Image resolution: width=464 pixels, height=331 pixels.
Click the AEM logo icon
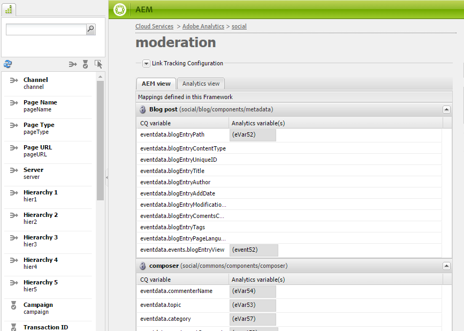pyautogui.click(x=120, y=10)
